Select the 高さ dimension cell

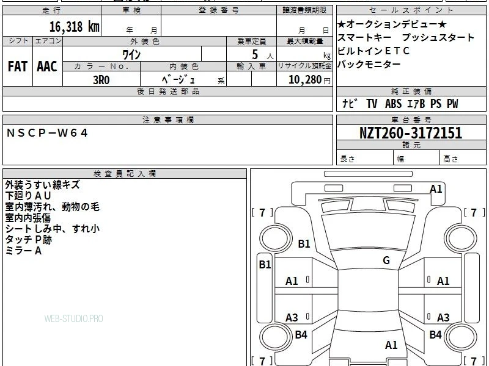[x=463, y=158]
